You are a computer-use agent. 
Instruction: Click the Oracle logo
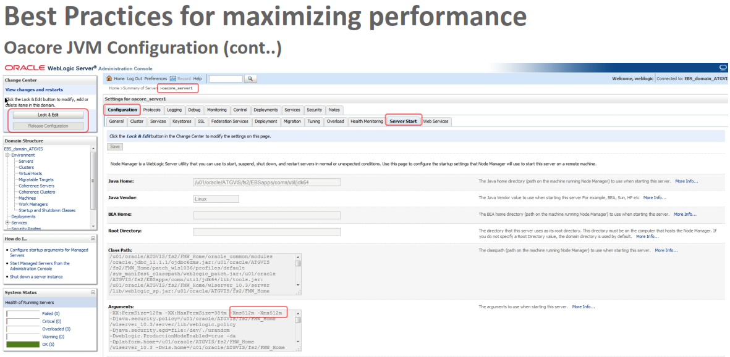tap(25, 68)
